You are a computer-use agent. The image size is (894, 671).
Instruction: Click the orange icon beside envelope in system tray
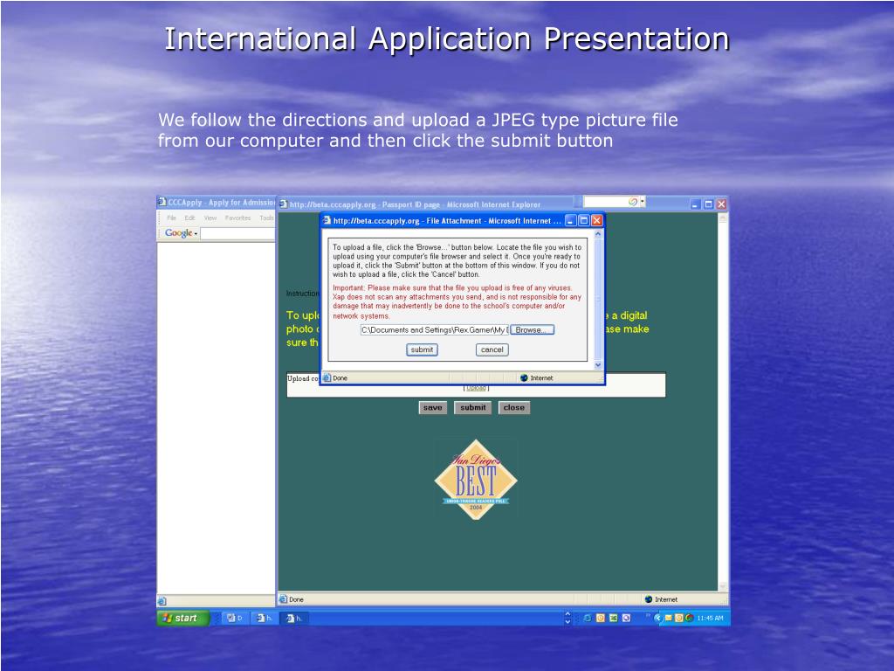tap(678, 618)
